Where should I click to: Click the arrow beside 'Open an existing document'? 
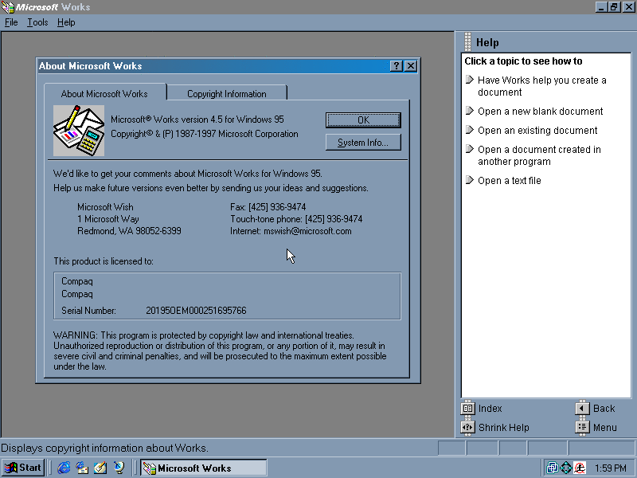click(x=470, y=130)
